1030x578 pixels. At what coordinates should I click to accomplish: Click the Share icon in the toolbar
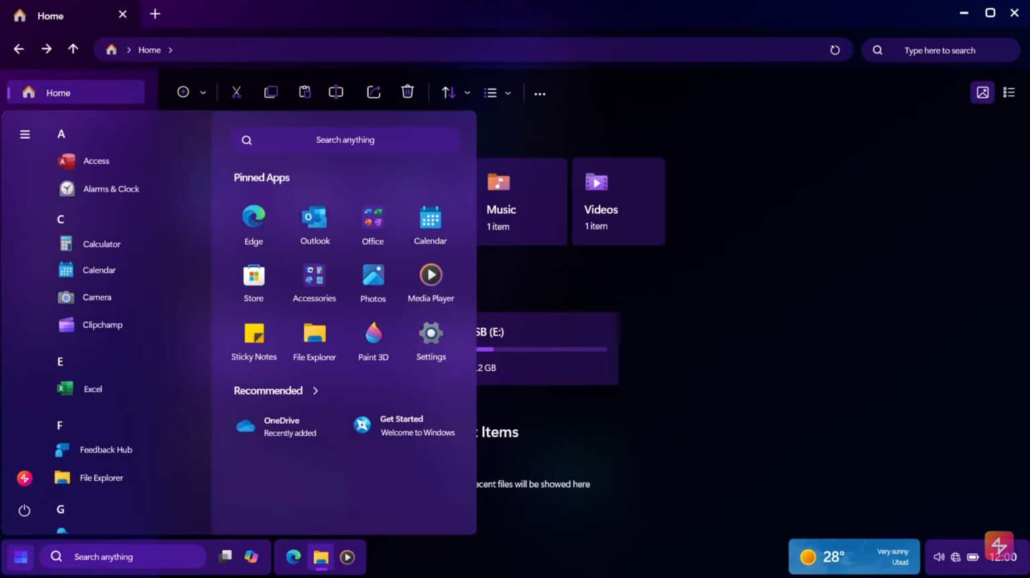pyautogui.click(x=374, y=92)
